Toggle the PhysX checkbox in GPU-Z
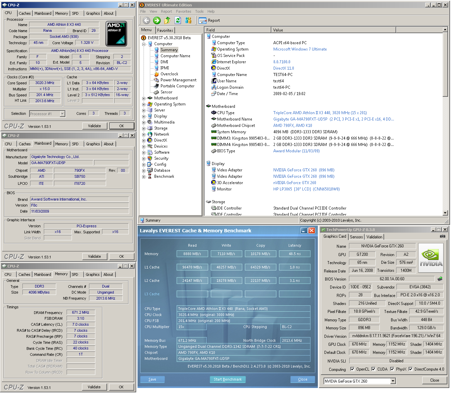 point(392,369)
